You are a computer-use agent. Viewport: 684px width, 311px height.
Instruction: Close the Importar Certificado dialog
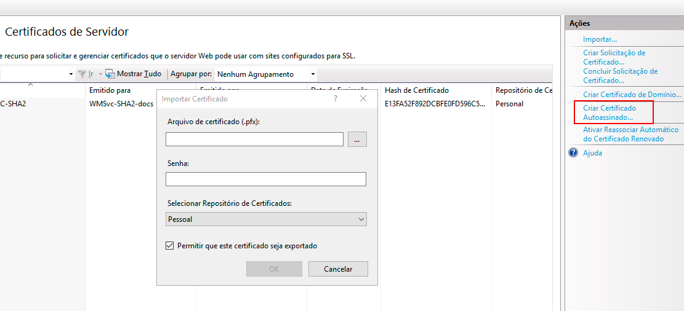click(363, 99)
